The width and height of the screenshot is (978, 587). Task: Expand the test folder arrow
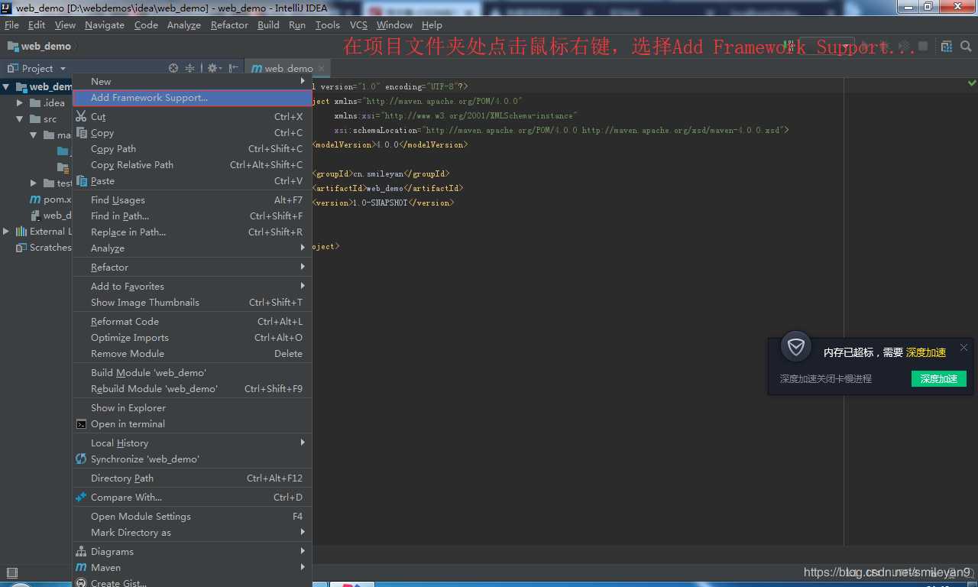coord(33,183)
